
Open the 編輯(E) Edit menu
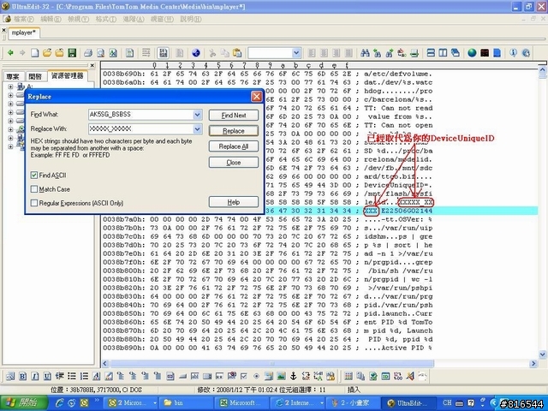click(51, 19)
